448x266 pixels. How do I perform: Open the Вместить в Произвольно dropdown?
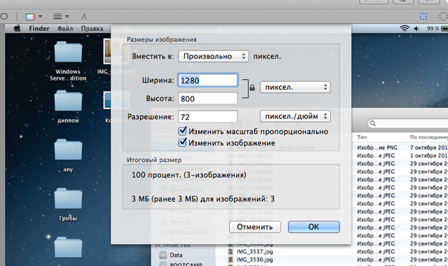213,56
